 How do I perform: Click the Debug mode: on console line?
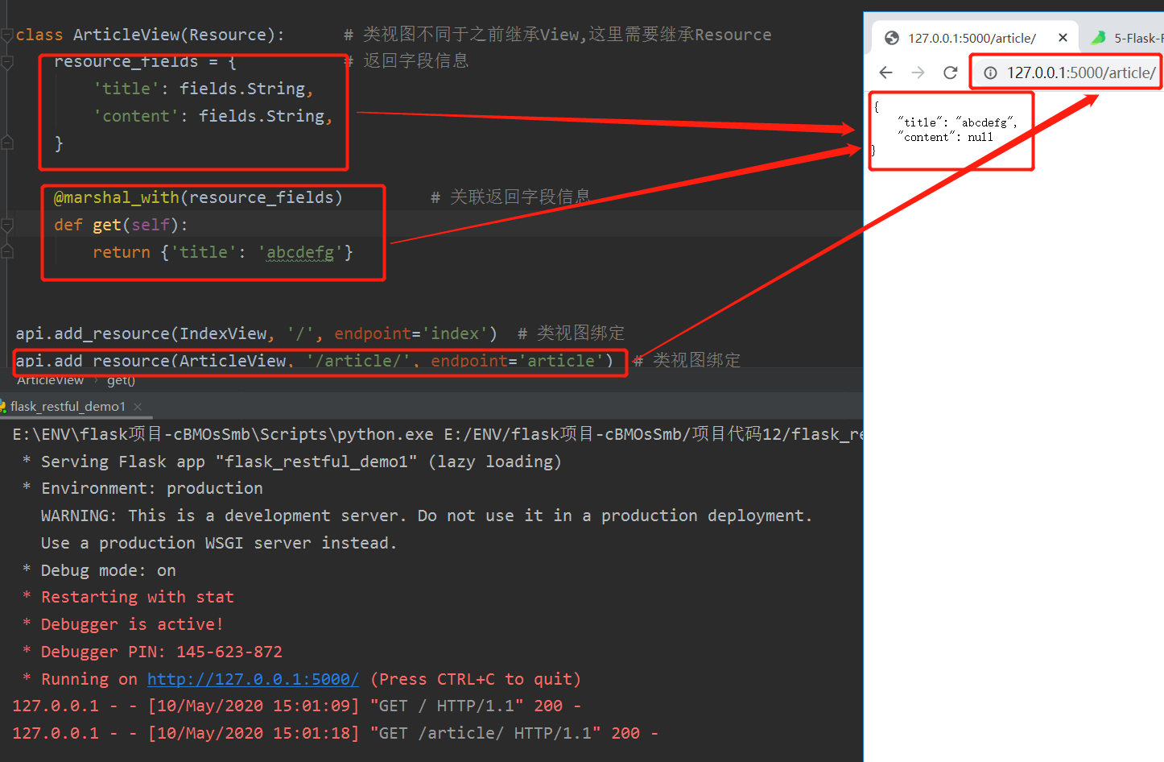coord(99,570)
